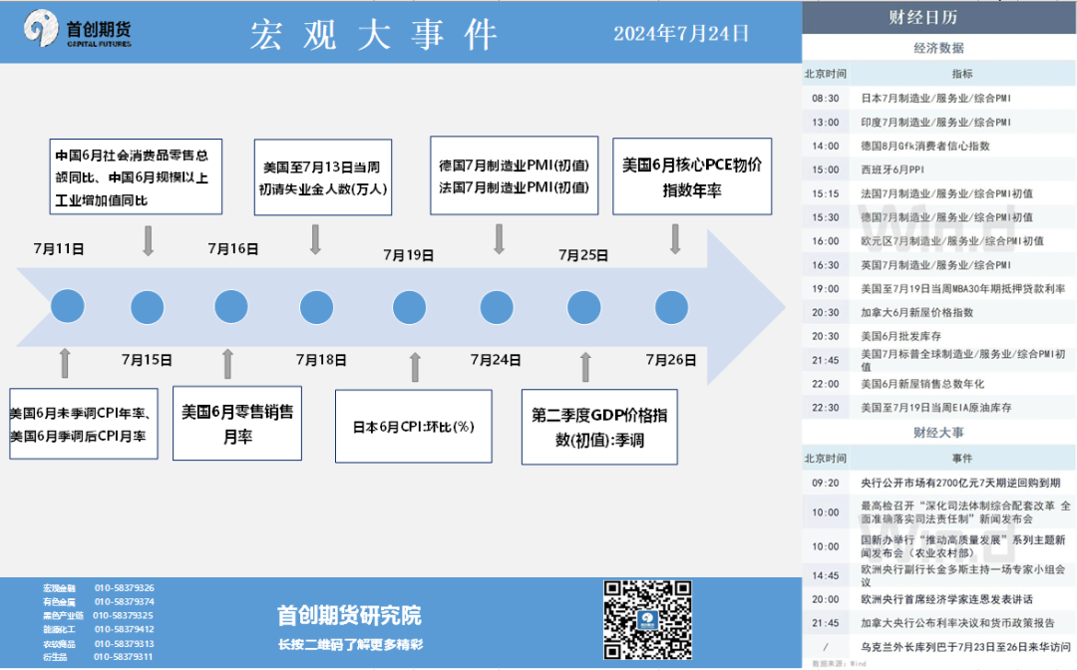Viewport: 1077px width, 670px height.
Task: Click the down arrow under the Germany/France PMI box
Action: tap(500, 239)
